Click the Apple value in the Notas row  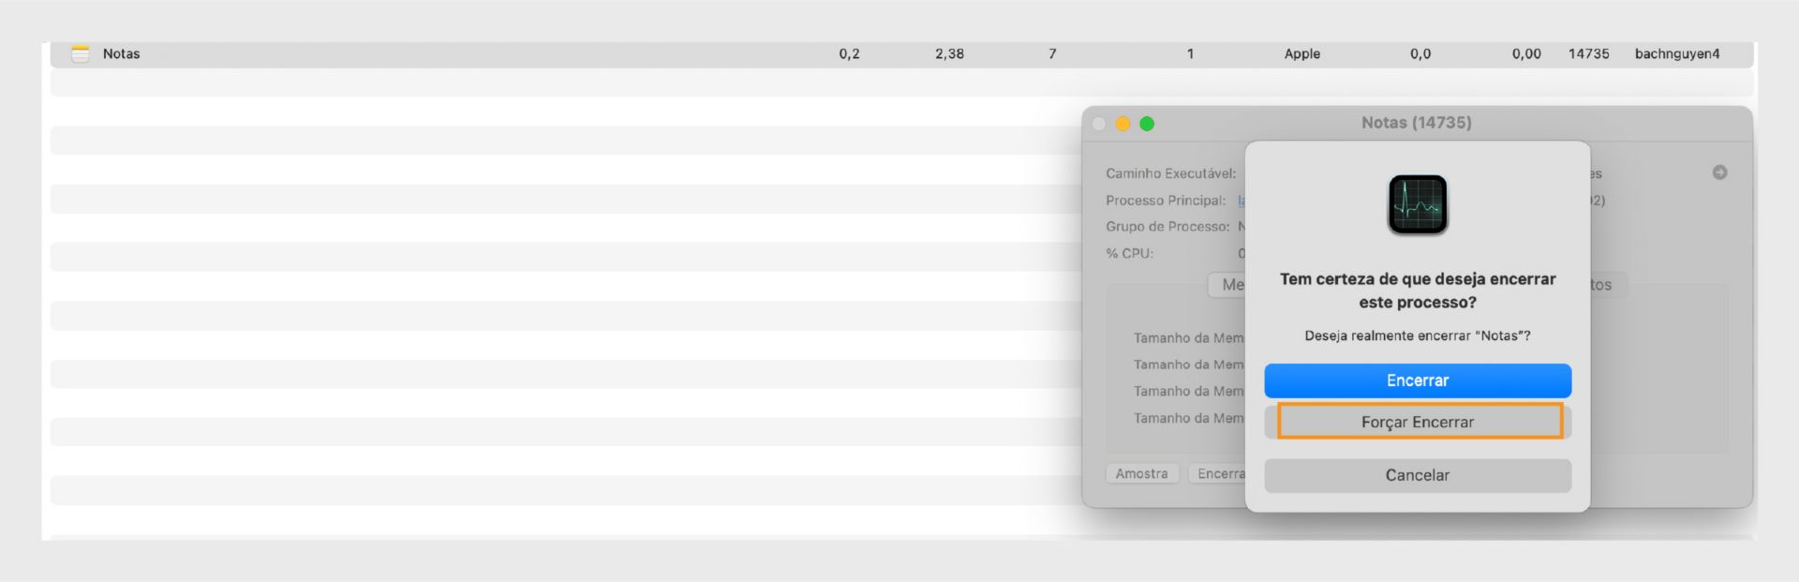point(1301,53)
